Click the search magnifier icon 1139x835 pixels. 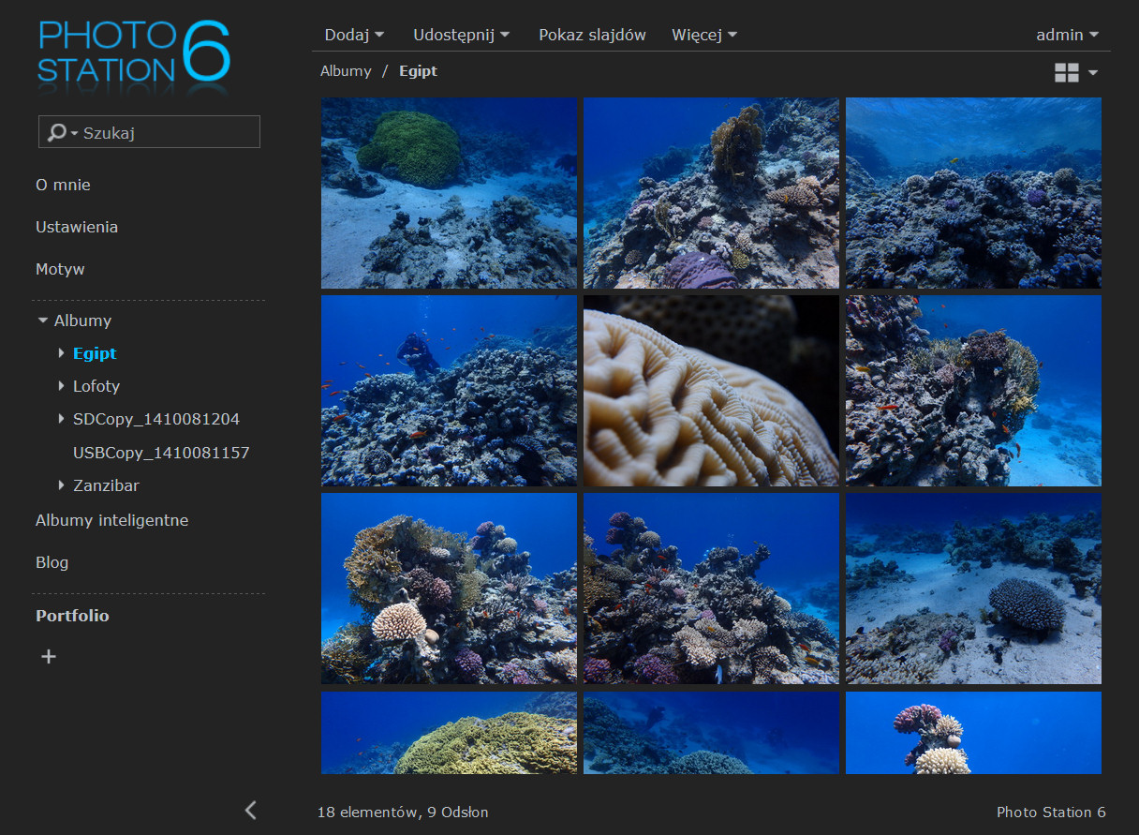pyautogui.click(x=56, y=132)
